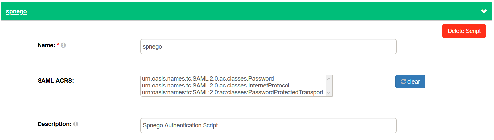Click the info icon beside Name

click(x=63, y=45)
